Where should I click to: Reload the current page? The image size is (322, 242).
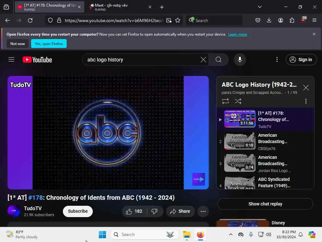pyautogui.click(x=30, y=20)
